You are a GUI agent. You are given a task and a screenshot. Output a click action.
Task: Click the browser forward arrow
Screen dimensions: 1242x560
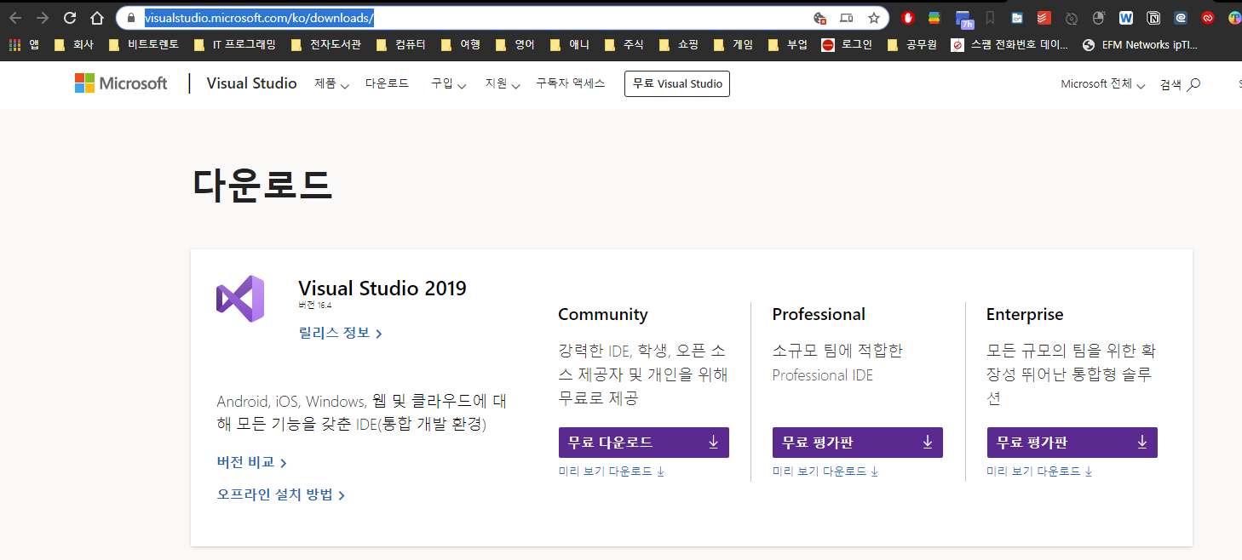coord(43,17)
